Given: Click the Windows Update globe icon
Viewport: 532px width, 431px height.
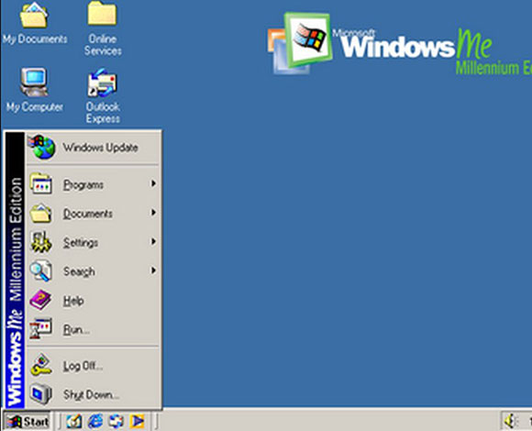Looking at the screenshot, I should click(x=41, y=147).
